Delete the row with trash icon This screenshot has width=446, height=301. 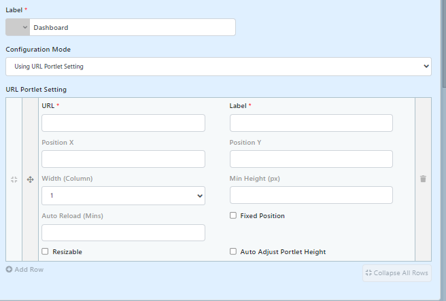pos(423,179)
